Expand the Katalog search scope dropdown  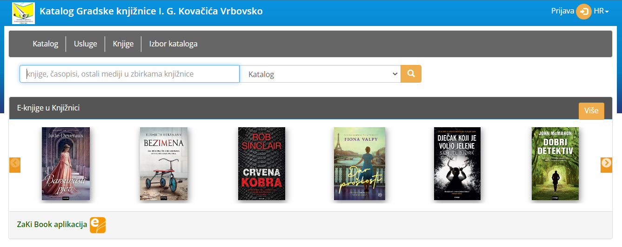pyautogui.click(x=320, y=74)
